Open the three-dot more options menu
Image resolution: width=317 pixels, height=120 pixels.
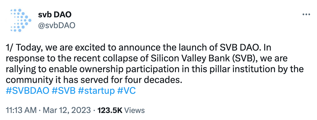tap(306, 15)
